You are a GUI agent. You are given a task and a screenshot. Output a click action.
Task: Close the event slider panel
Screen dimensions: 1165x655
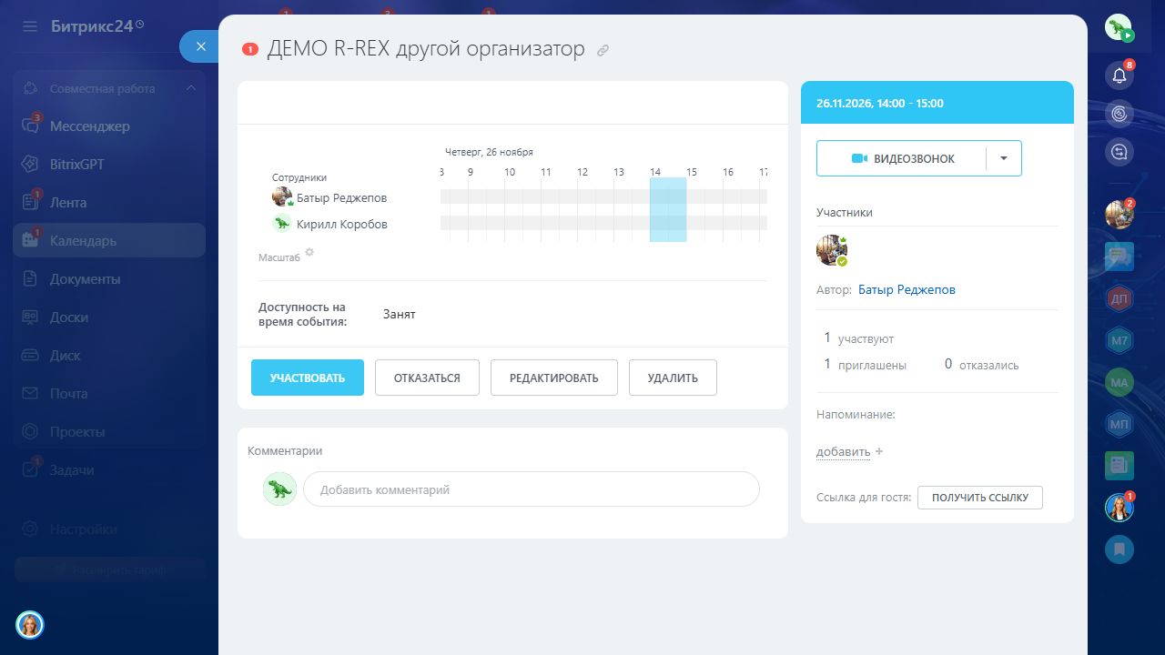tap(201, 46)
